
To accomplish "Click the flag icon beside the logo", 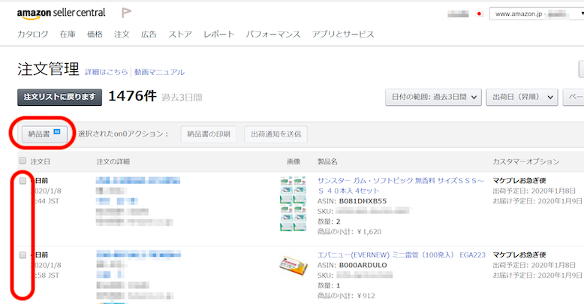I will 126,13.
